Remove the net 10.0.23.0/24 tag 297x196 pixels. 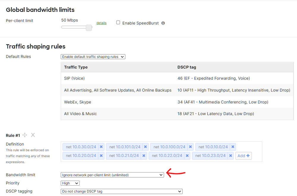coord(230,156)
